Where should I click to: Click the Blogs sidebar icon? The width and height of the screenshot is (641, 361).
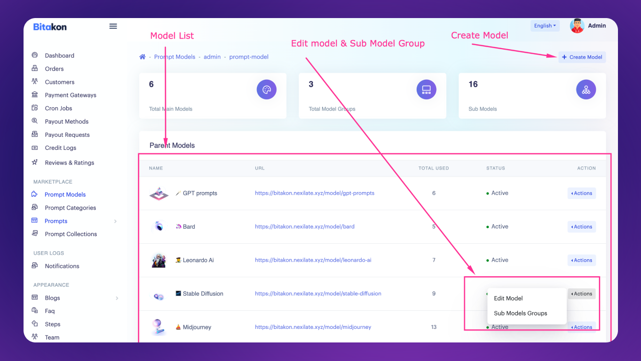(35, 297)
